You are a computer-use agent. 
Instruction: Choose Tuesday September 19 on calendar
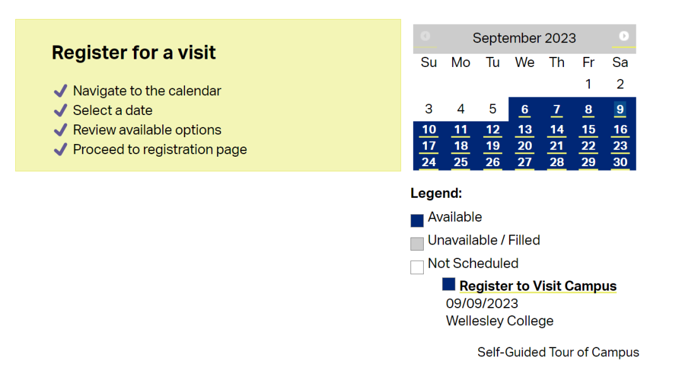tap(493, 146)
